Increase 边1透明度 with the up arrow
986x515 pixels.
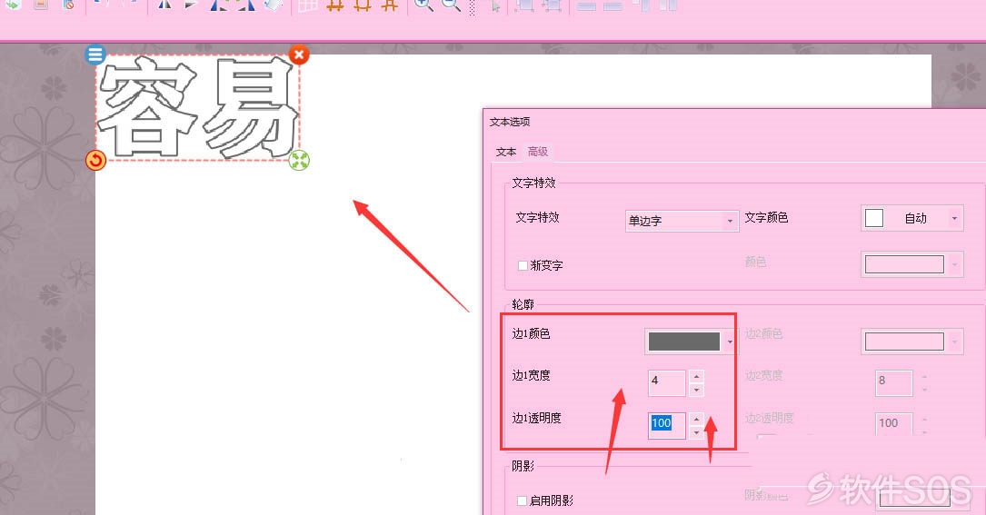coord(696,419)
